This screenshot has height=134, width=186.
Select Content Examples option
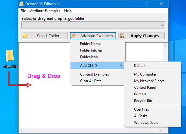pyautogui.click(x=94, y=74)
